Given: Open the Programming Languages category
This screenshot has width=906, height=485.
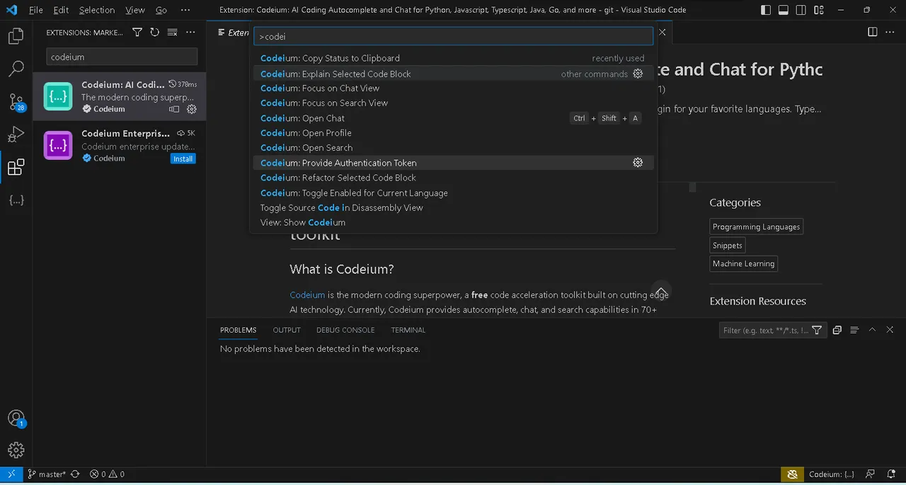Looking at the screenshot, I should pyautogui.click(x=756, y=227).
